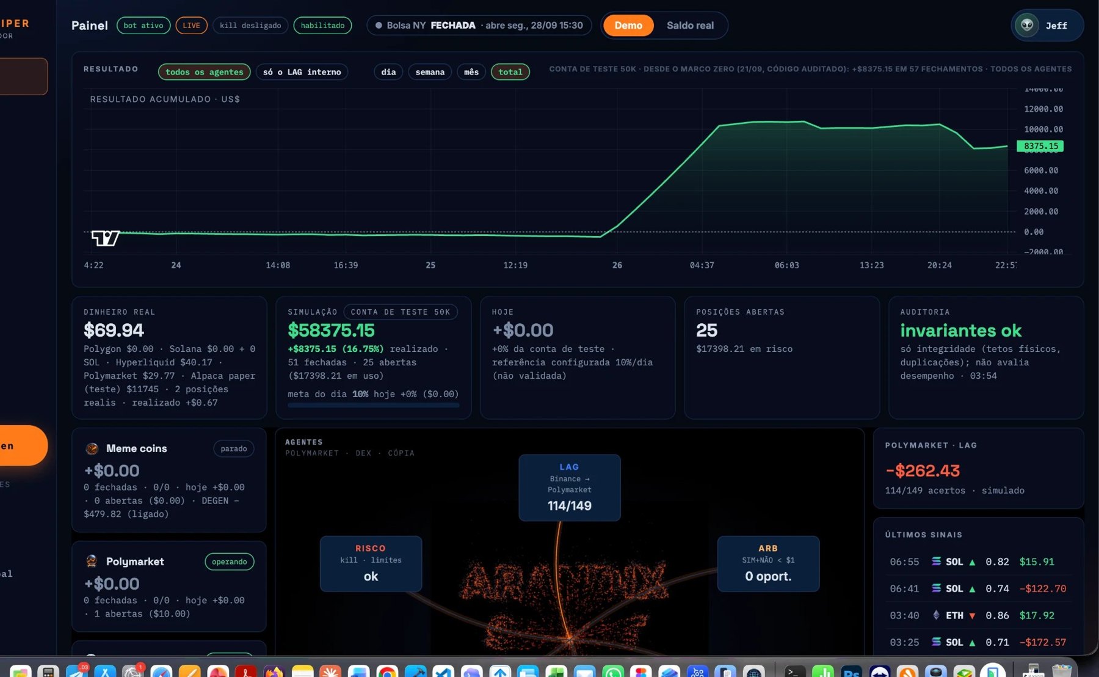
Task: Open the RISCO kill limites node
Action: click(371, 563)
